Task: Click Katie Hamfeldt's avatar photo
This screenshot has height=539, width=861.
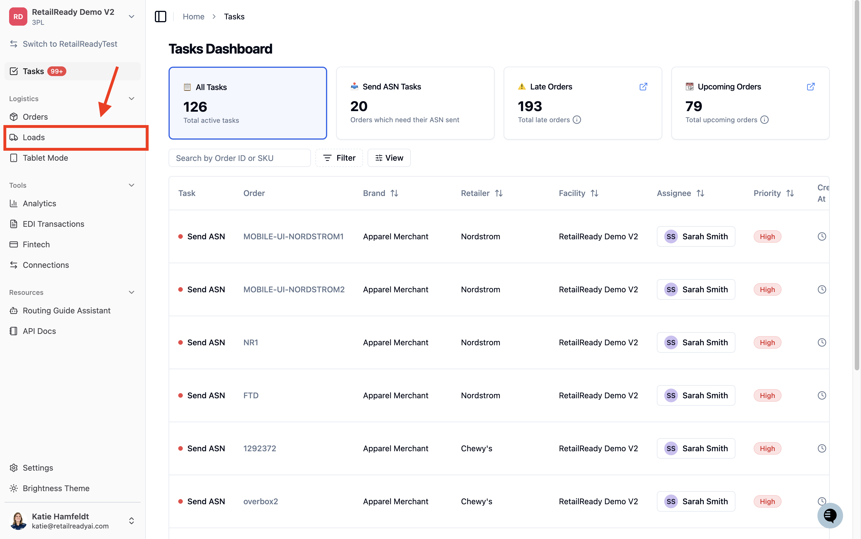Action: [x=18, y=520]
